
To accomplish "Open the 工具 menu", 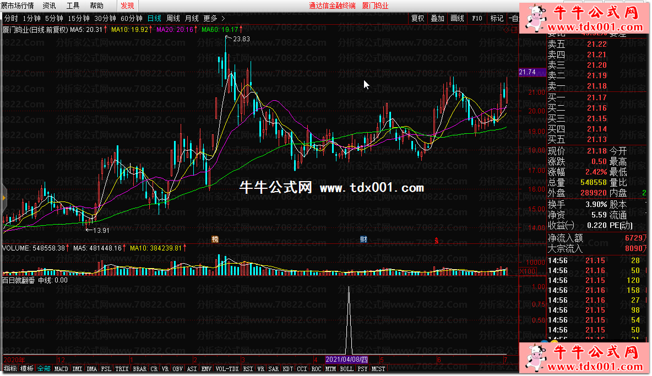I will (x=73, y=6).
